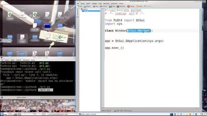The width and height of the screenshot is (207, 116).
Task: Click the spin arrows in the bottom-left widget
Action: pyautogui.click(x=35, y=108)
